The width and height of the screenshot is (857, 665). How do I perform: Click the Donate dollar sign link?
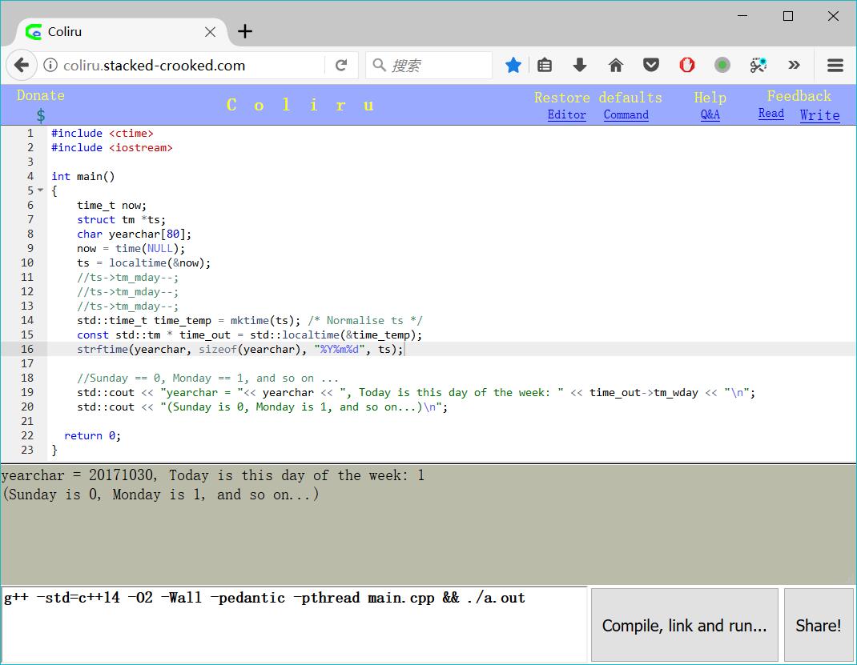41,115
